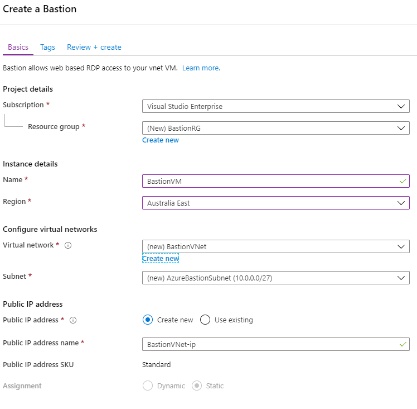The height and width of the screenshot is (409, 417).
Task: Click the chevron arrow of the Subscription dropdown
Action: click(401, 106)
